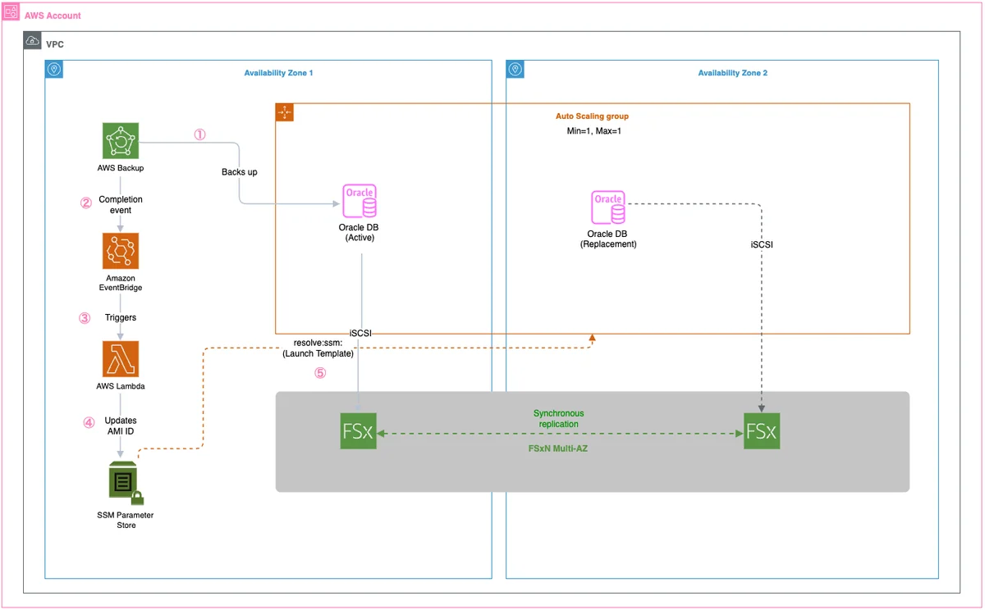Click the 'FSxN Multi-AZ' label
The image size is (985, 610).
point(559,449)
